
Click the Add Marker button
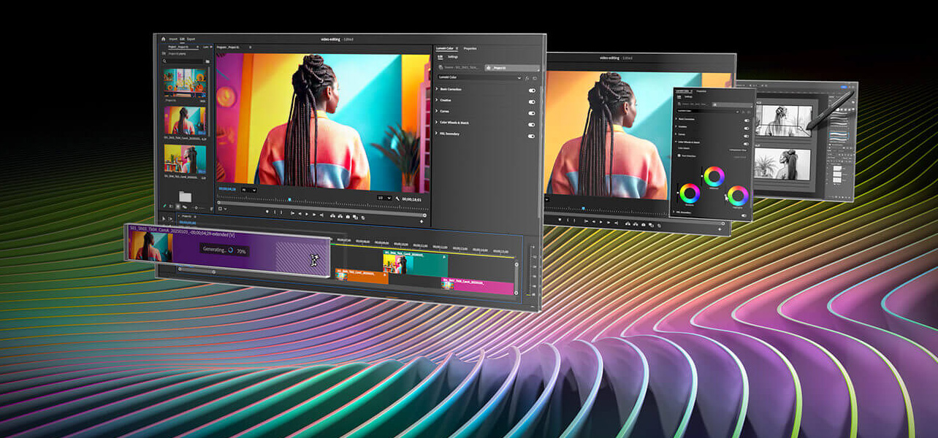(267, 212)
